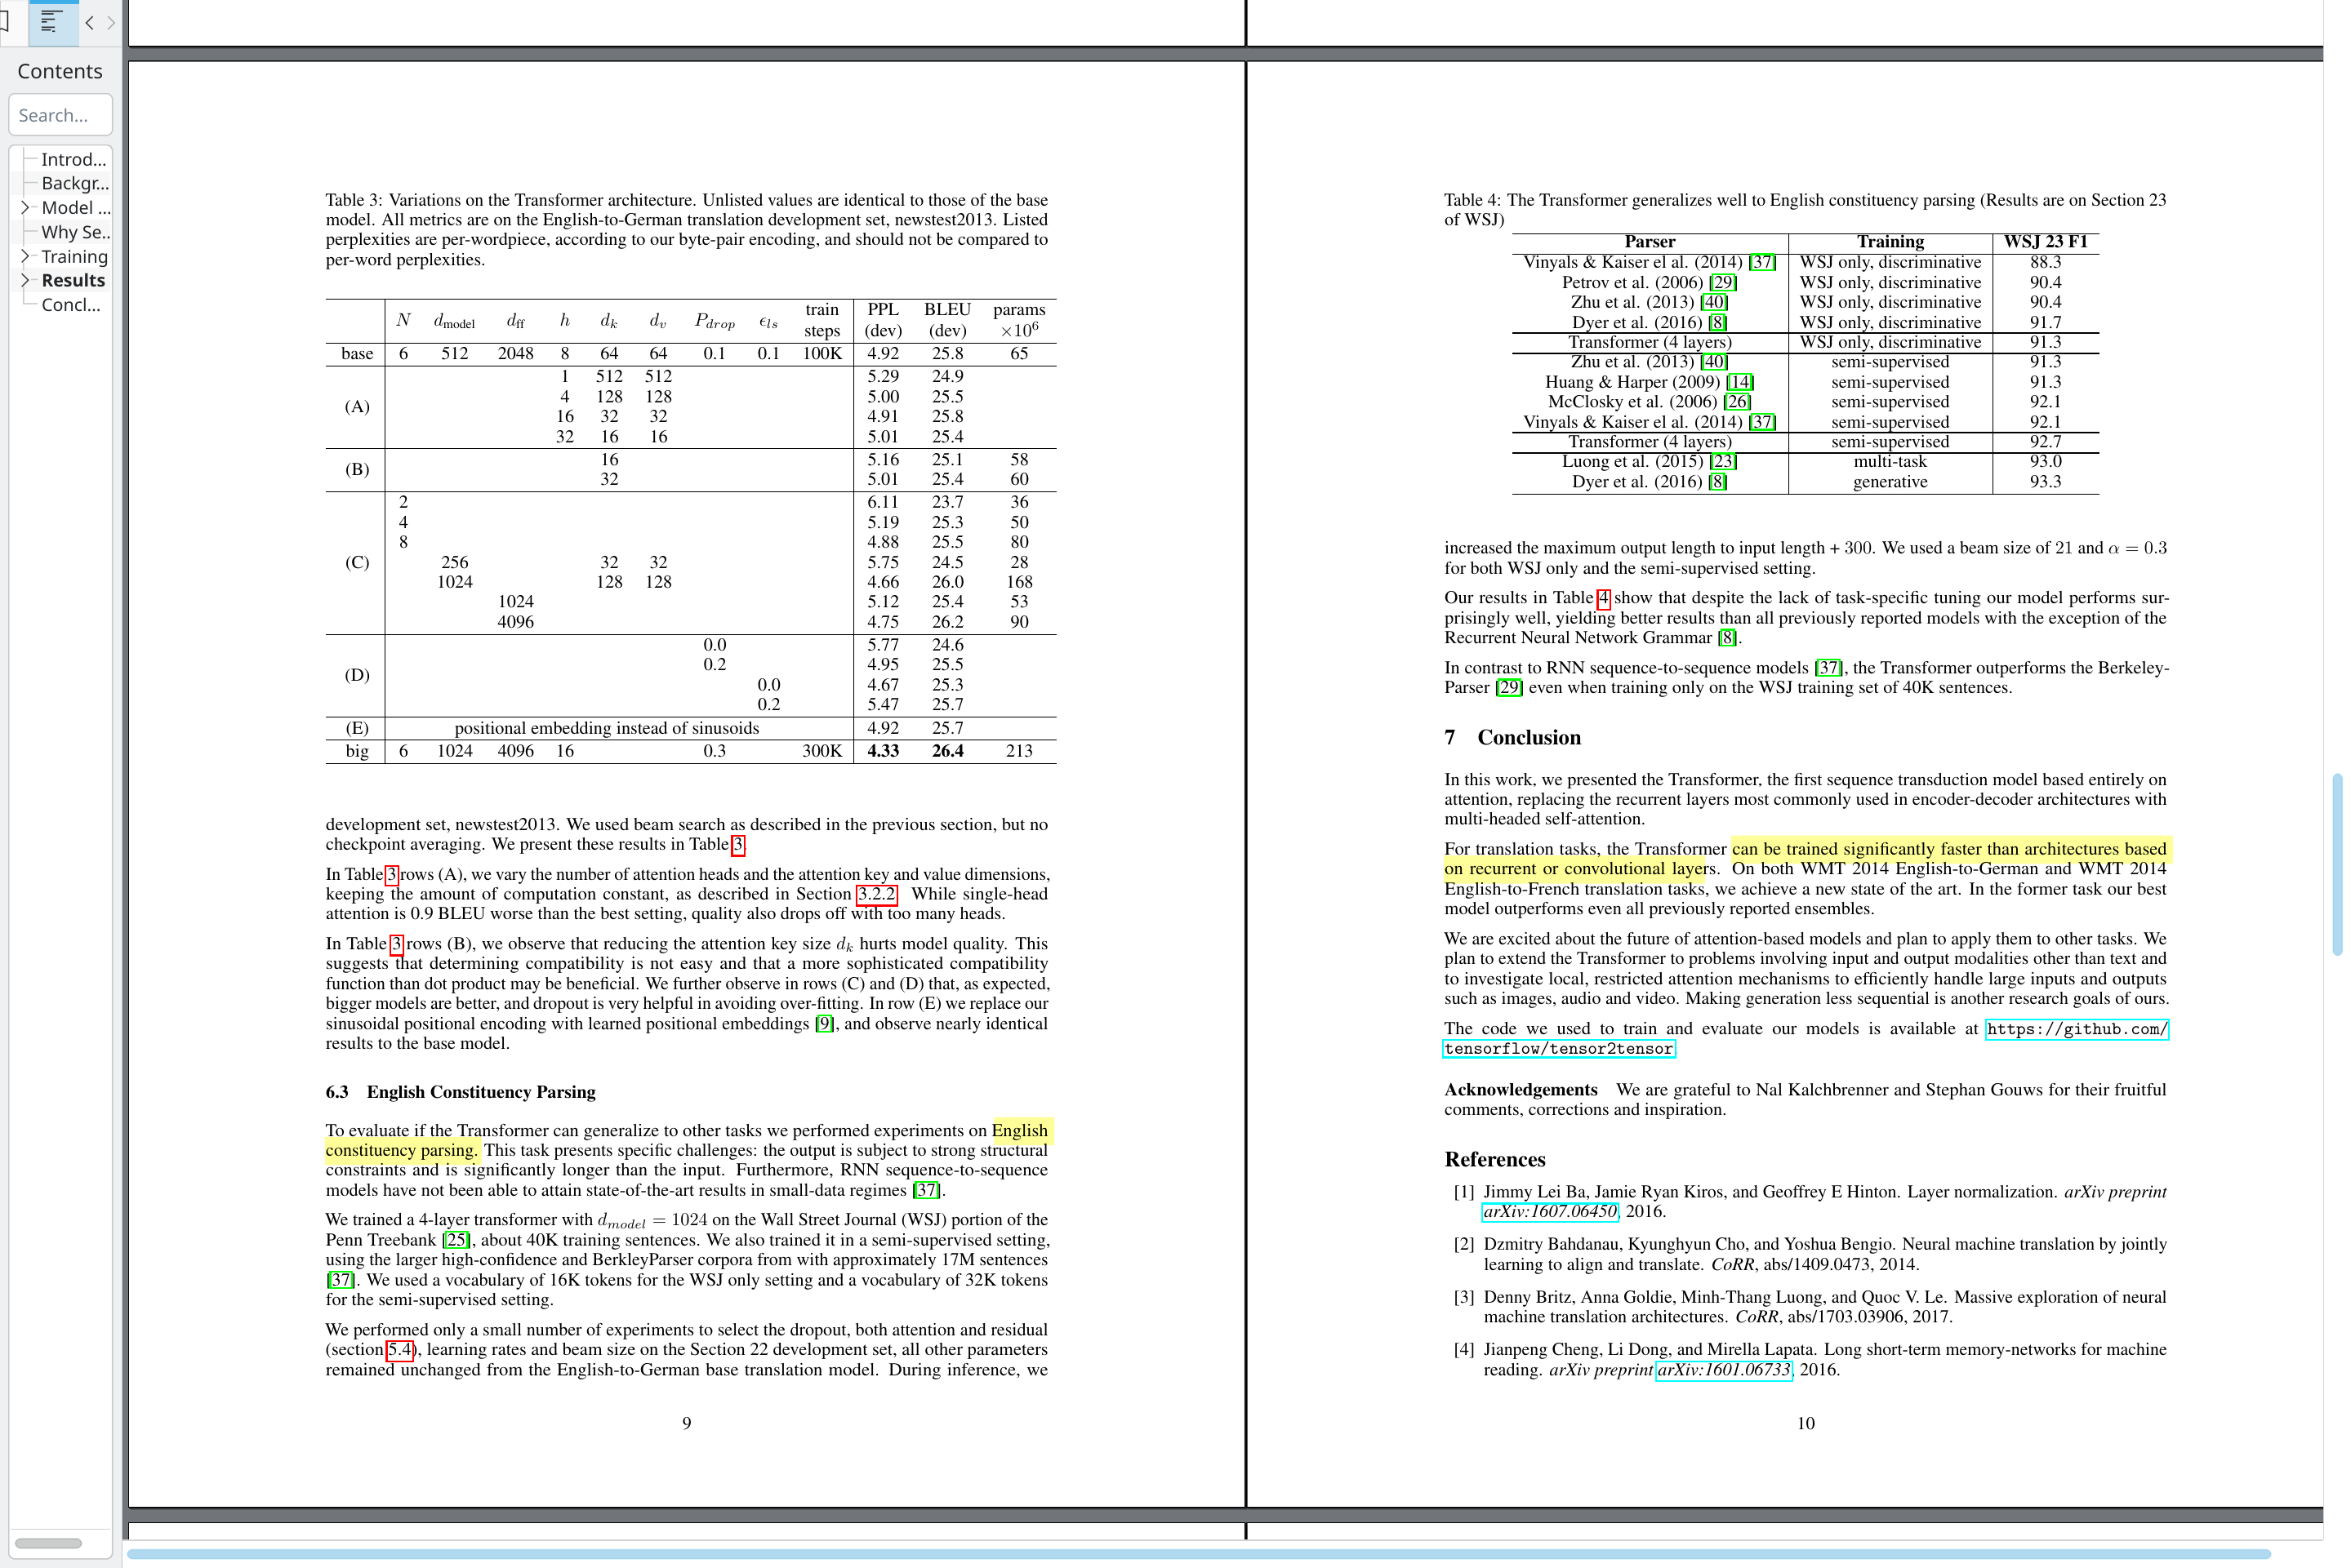Image resolution: width=2351 pixels, height=1568 pixels.
Task: Jump to the Introduction contents entry
Action: click(73, 159)
